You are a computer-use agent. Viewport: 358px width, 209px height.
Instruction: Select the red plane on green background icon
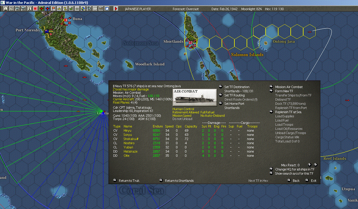click(x=41, y=9)
